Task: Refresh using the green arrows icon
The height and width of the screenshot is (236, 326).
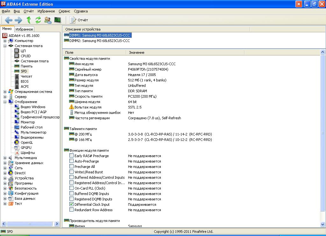Action: [38, 20]
